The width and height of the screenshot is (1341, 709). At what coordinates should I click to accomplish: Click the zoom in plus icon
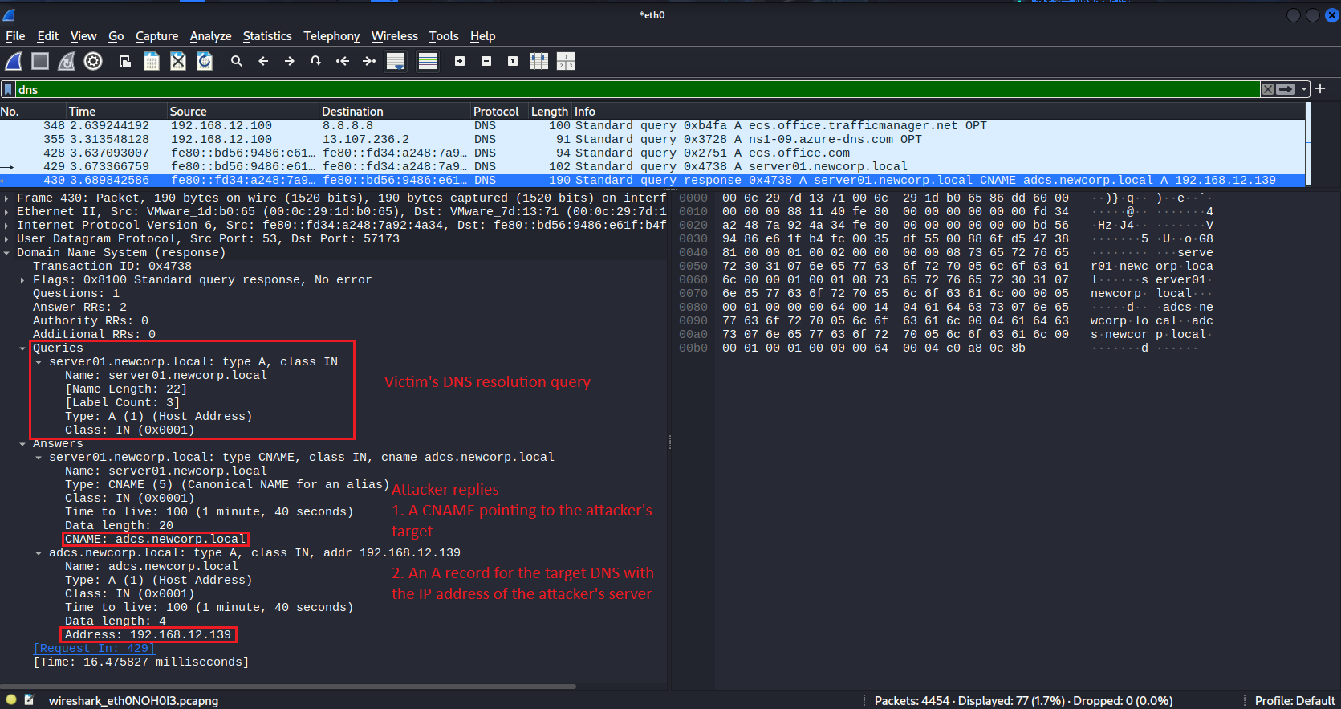(x=460, y=61)
